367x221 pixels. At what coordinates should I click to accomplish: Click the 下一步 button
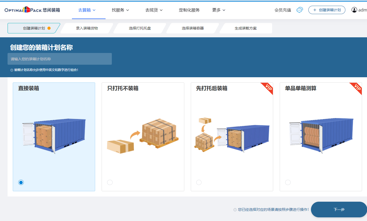pyautogui.click(x=339, y=210)
